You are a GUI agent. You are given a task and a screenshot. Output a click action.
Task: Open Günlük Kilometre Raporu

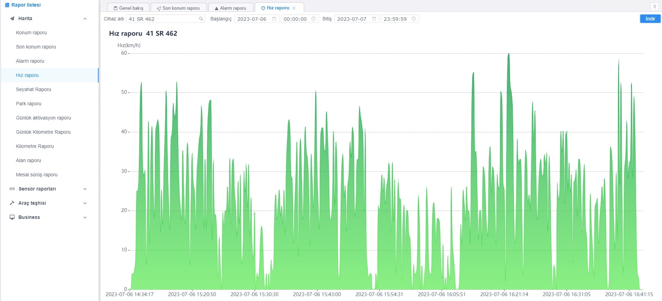[x=43, y=132]
